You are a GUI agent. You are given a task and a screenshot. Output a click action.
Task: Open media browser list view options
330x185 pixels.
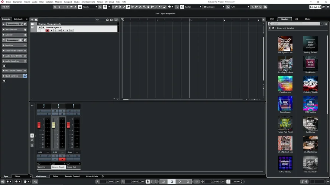326,24
